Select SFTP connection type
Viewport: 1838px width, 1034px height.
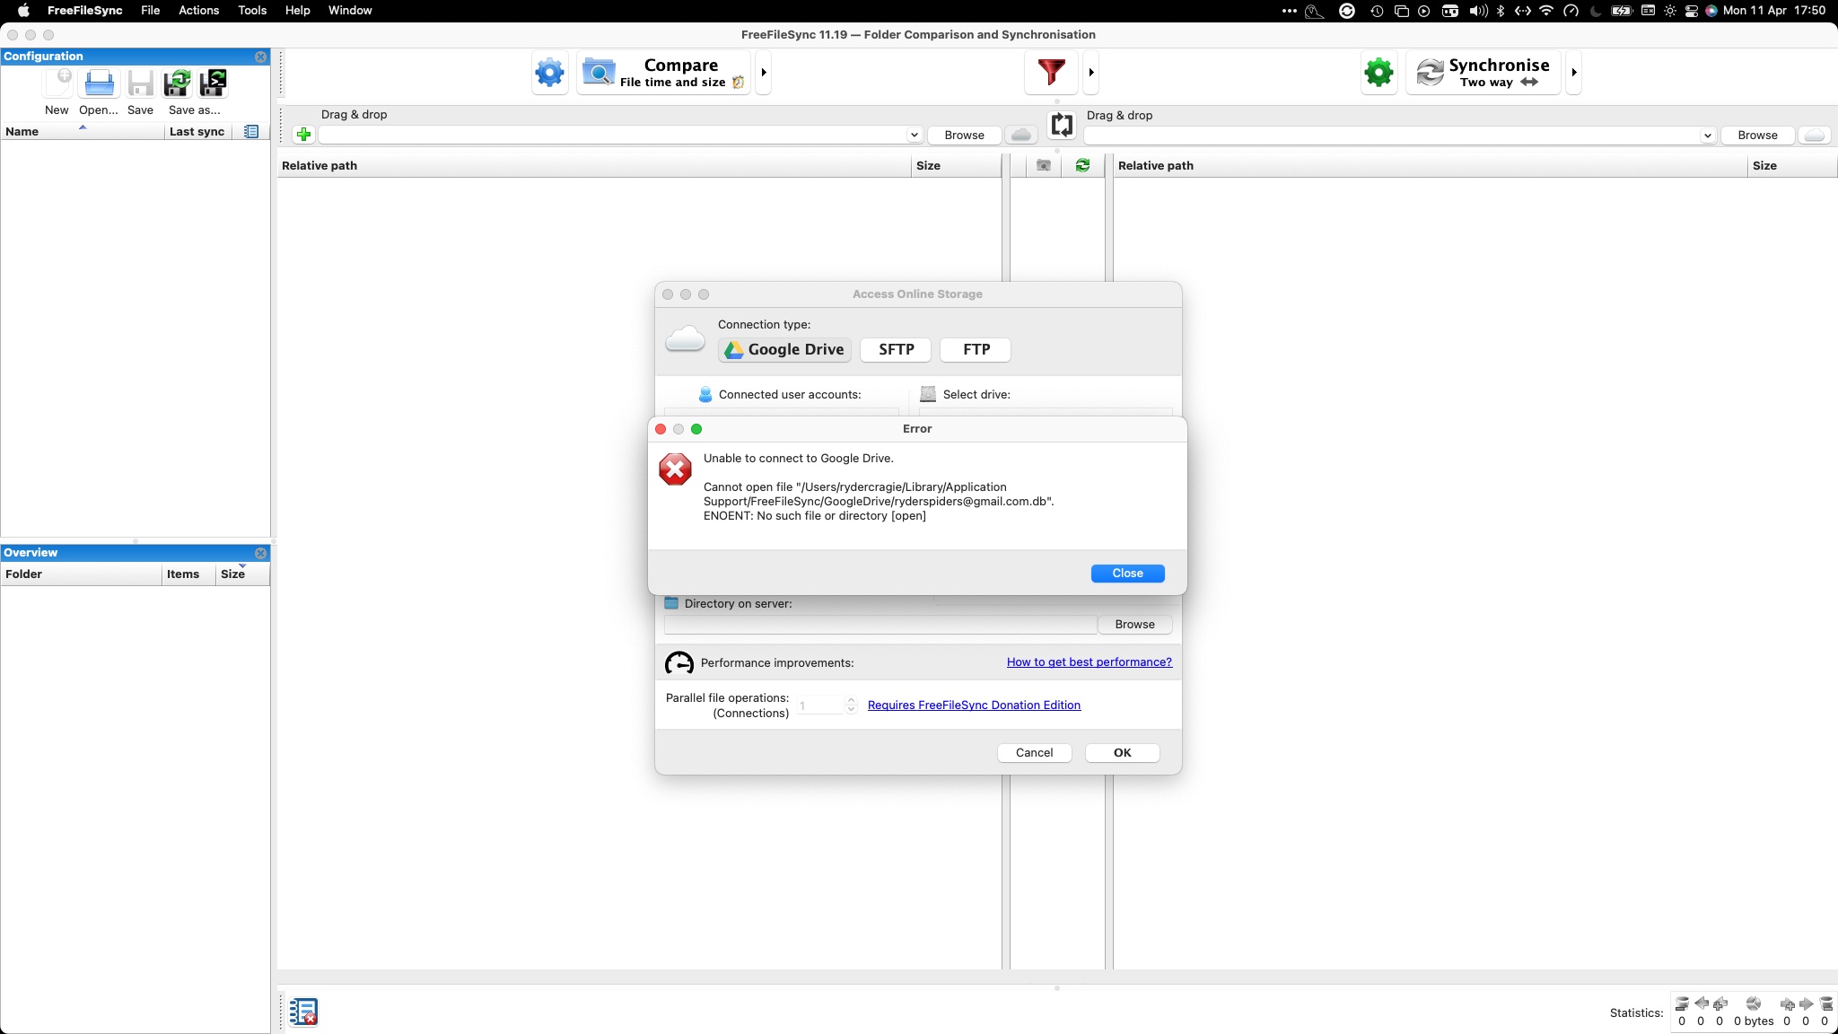click(x=896, y=350)
